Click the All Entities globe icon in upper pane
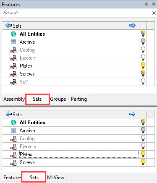The image size is (157, 183). coord(13,34)
